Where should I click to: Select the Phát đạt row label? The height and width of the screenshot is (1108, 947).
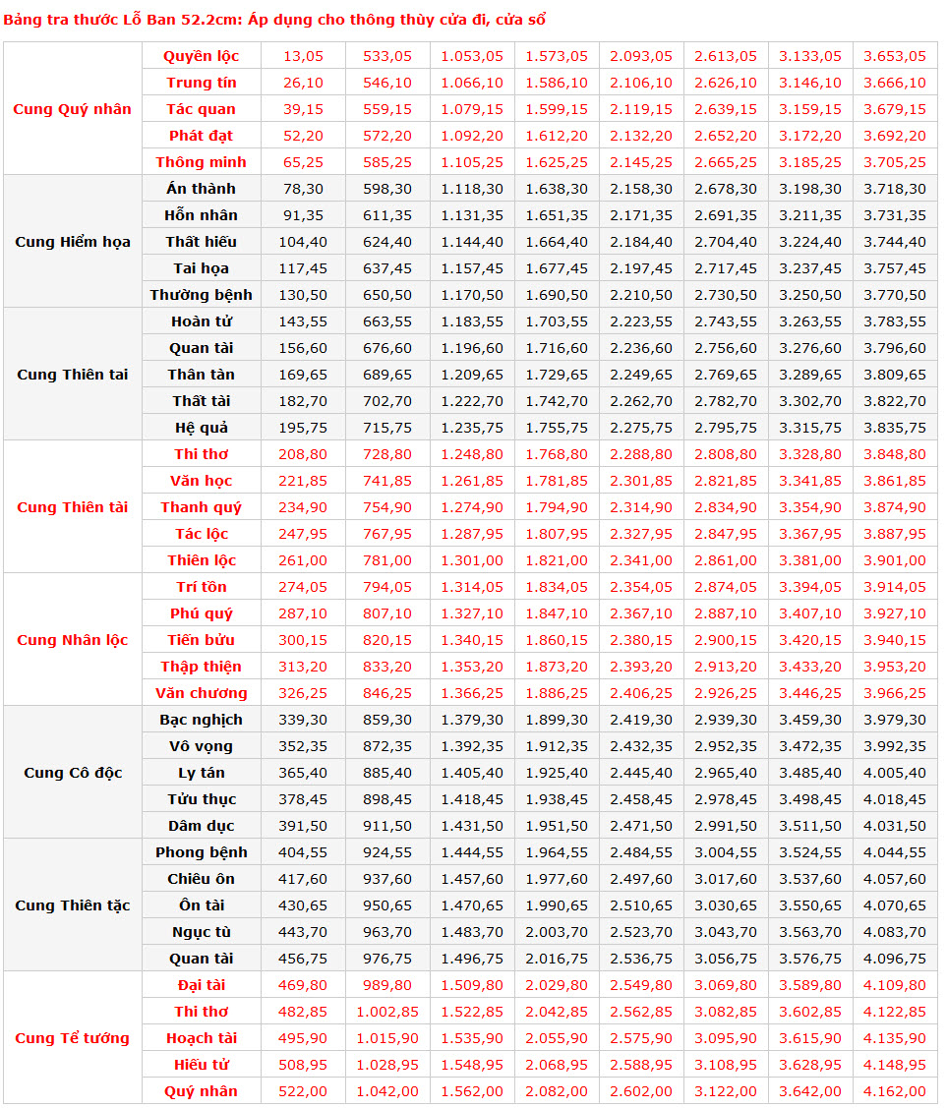(201, 136)
